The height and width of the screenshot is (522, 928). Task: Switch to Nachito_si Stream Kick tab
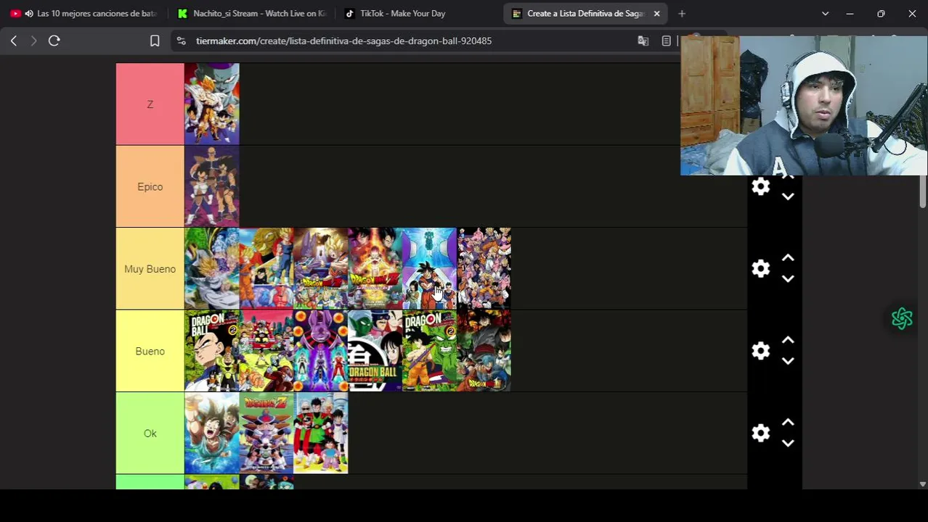pos(251,14)
